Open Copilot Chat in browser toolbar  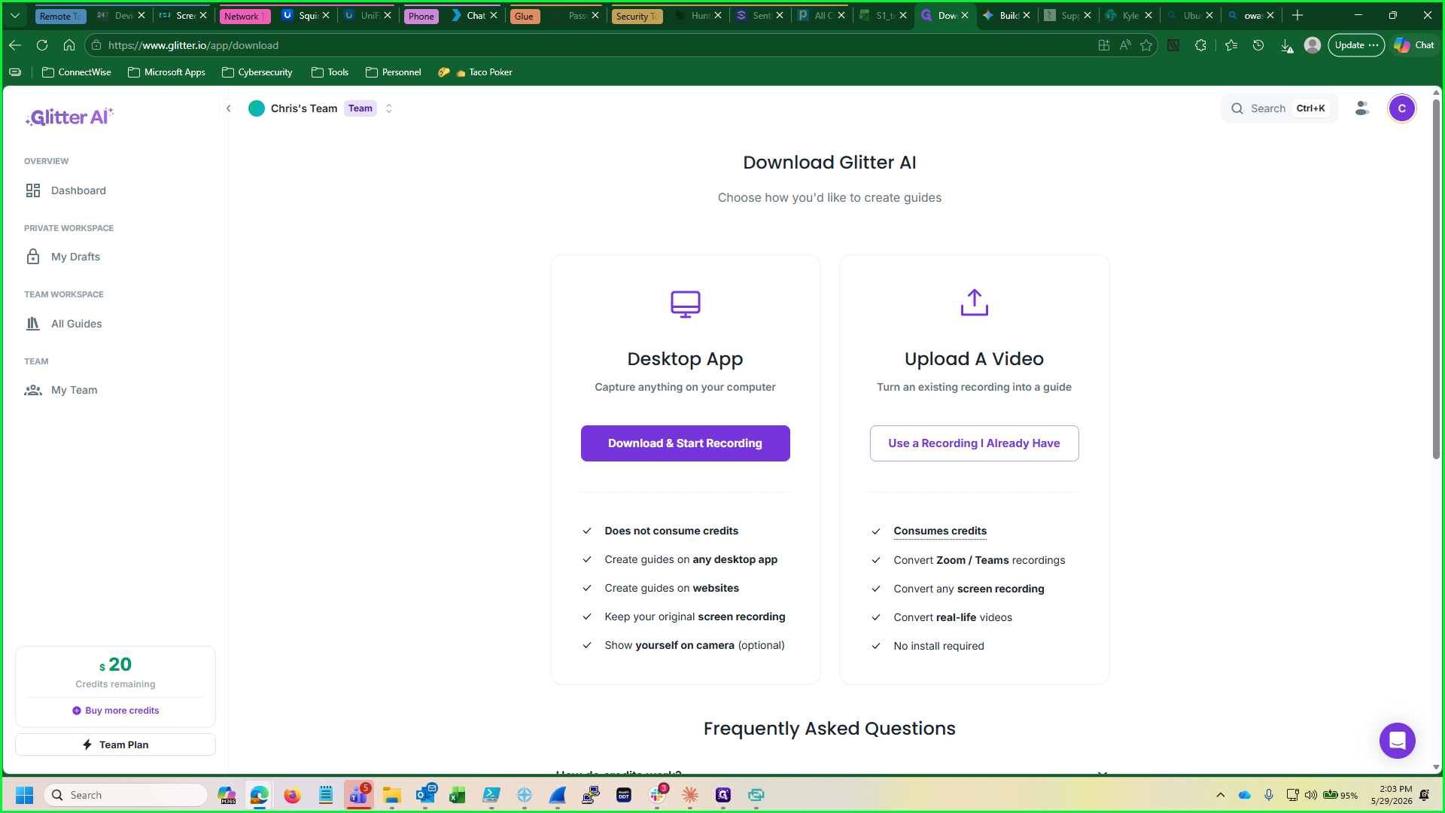tap(1414, 45)
